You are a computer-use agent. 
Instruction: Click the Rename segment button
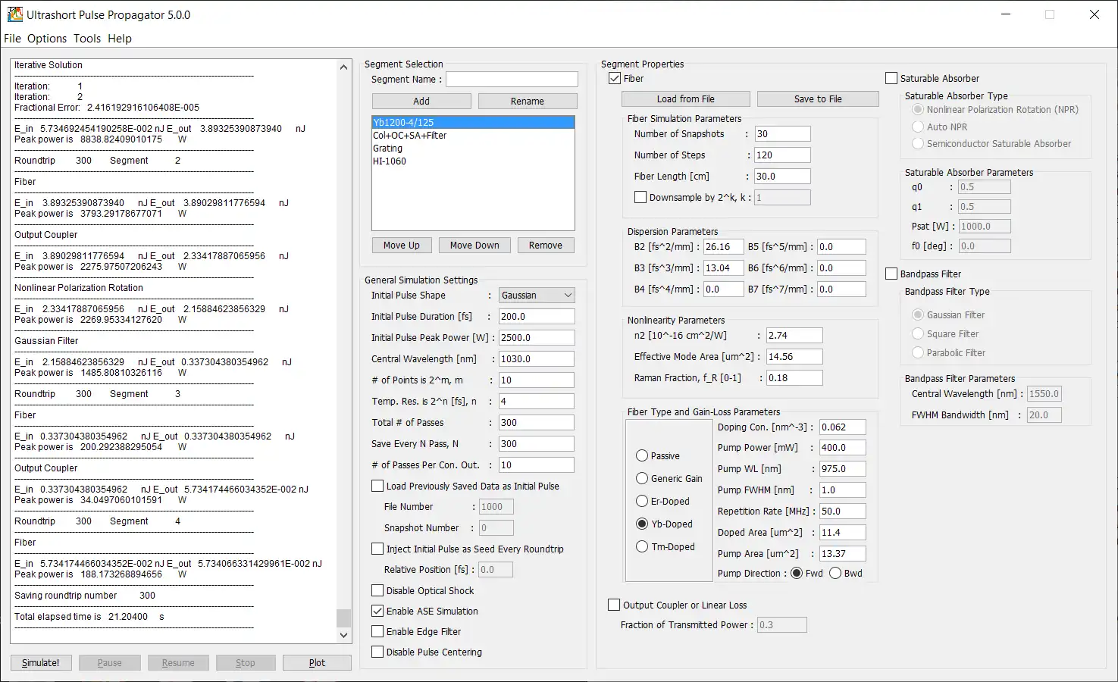(x=528, y=102)
